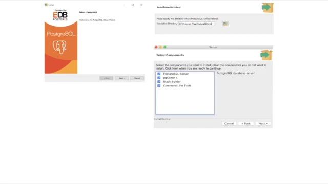328x184 pixels.
Task: Click the installer box icon in Select Components panel
Action: coord(266,55)
